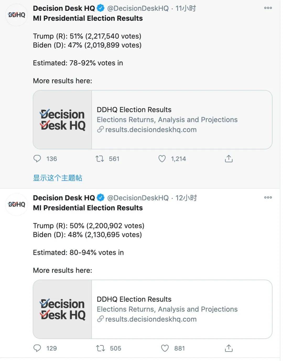This screenshot has height=361, width=283.
Task: Open more options on the 12-hour-old tweet
Action: click(x=268, y=197)
